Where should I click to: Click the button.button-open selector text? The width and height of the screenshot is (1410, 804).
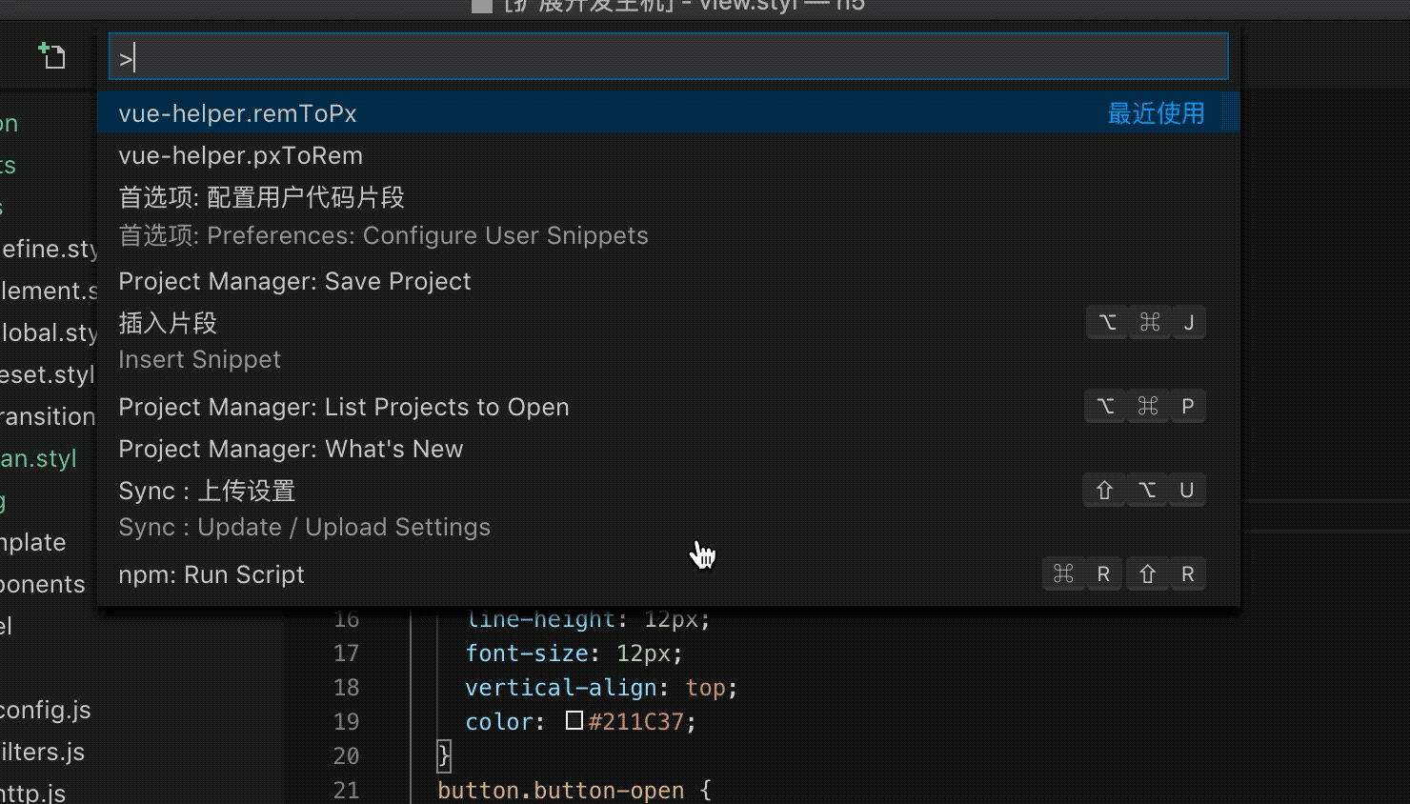[x=560, y=790]
